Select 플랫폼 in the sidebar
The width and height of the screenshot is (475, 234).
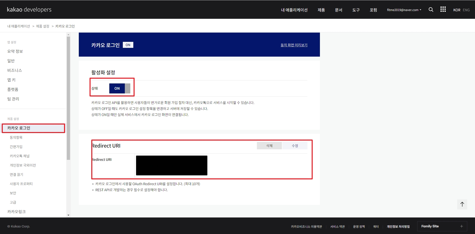pyautogui.click(x=13, y=89)
